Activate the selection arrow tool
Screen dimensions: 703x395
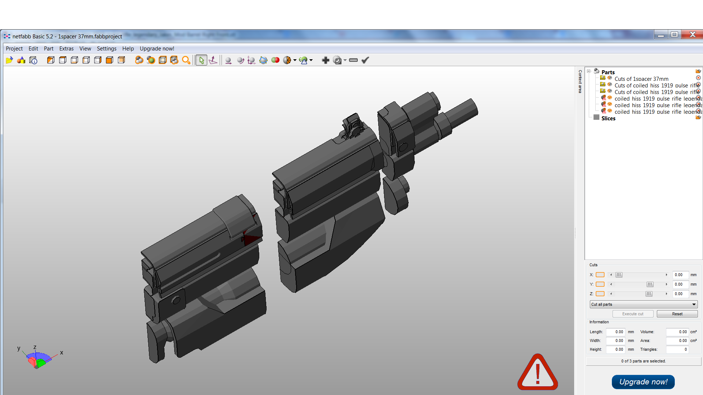(201, 60)
